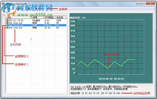157x99 pixels.
Task: Click the mode icon beside www.baidu.com
Action: coord(7,25)
